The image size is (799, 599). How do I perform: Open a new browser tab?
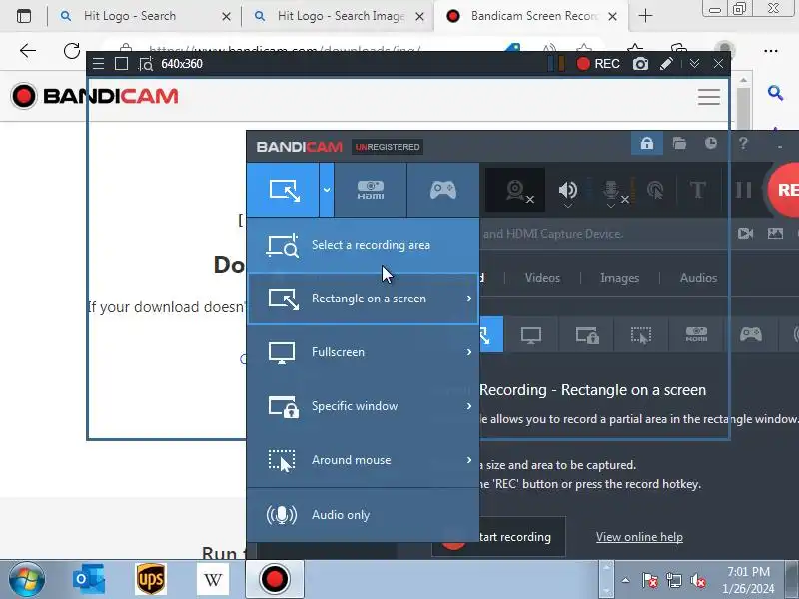click(x=645, y=16)
